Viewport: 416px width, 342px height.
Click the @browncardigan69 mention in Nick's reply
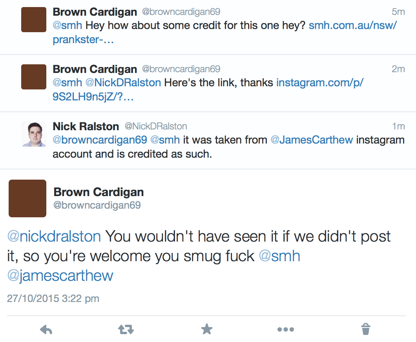tap(100, 140)
